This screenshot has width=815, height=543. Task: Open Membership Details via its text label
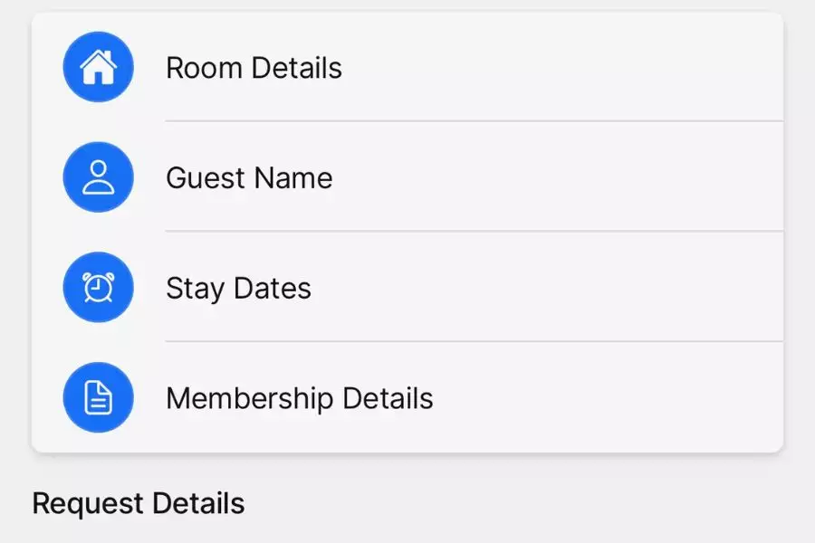pos(300,399)
